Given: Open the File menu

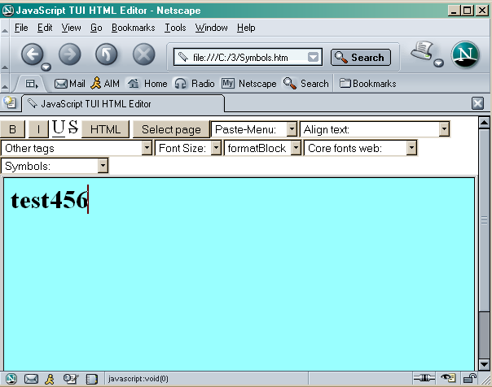Looking at the screenshot, I should click(x=21, y=28).
